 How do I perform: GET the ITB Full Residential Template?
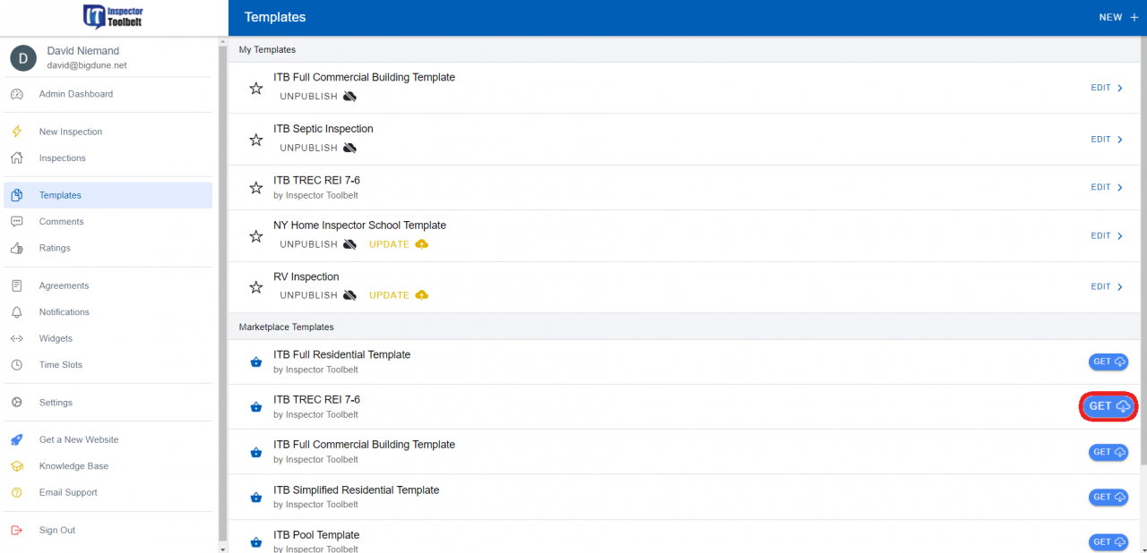pyautogui.click(x=1108, y=362)
